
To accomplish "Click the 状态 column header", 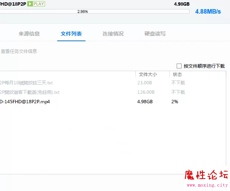I will [x=177, y=75].
